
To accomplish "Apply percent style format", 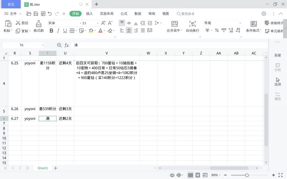I will point(217,30).
